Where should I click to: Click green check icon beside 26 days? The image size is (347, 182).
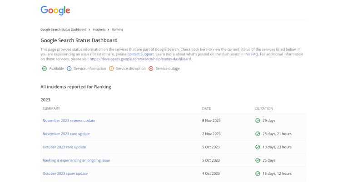pyautogui.click(x=258, y=160)
